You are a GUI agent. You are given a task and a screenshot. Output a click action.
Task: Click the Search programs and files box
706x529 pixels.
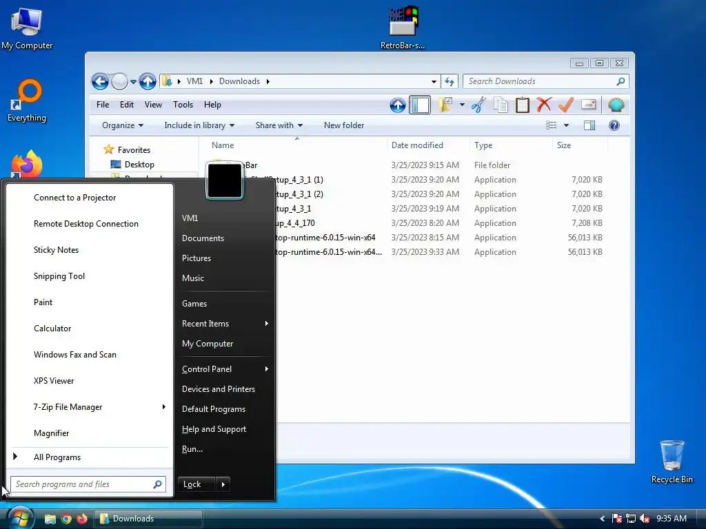pyautogui.click(x=88, y=484)
